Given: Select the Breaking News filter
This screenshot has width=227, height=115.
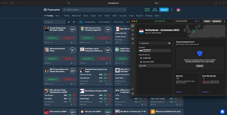Looking at the screenshot, I should pyautogui.click(x=90, y=22).
